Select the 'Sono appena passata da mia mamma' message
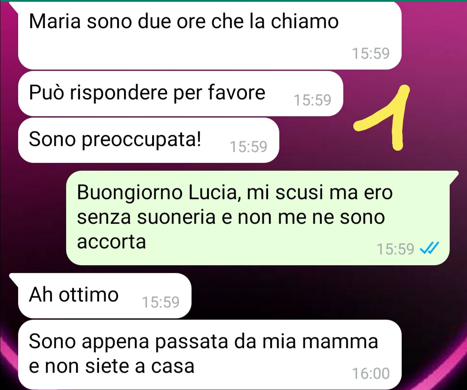The image size is (467, 390). click(210, 355)
